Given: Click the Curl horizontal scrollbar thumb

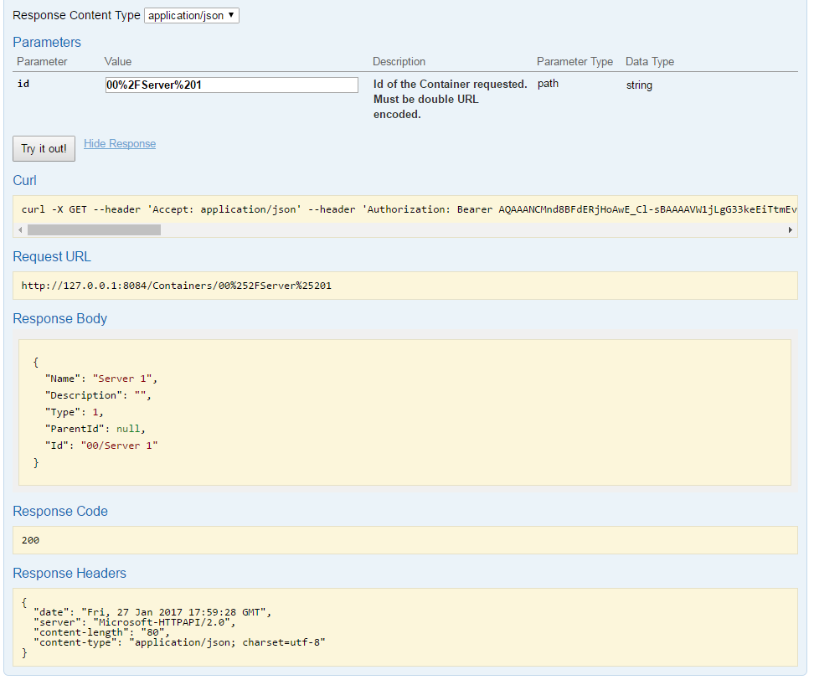Looking at the screenshot, I should (x=94, y=229).
